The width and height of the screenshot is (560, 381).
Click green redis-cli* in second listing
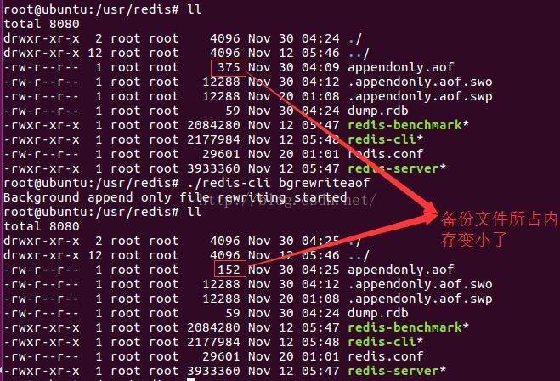click(385, 342)
